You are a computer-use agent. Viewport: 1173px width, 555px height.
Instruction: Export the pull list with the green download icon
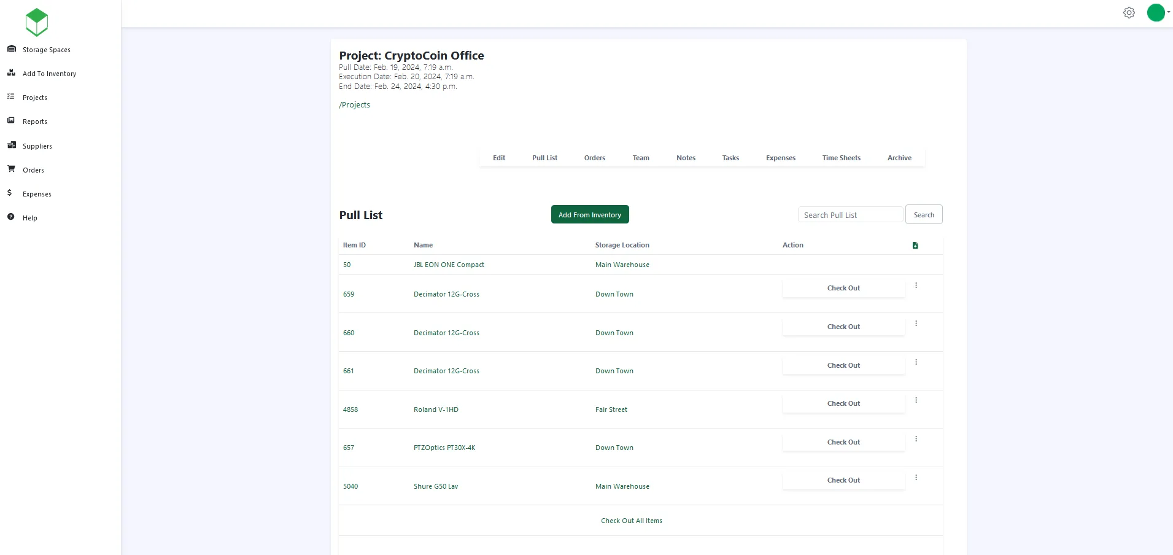click(915, 245)
